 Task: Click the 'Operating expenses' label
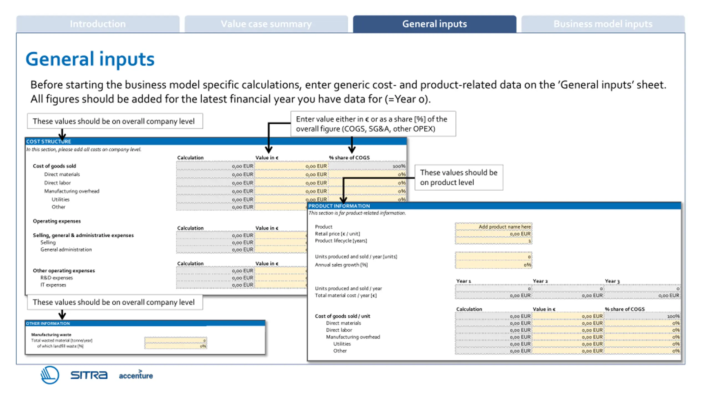click(57, 221)
